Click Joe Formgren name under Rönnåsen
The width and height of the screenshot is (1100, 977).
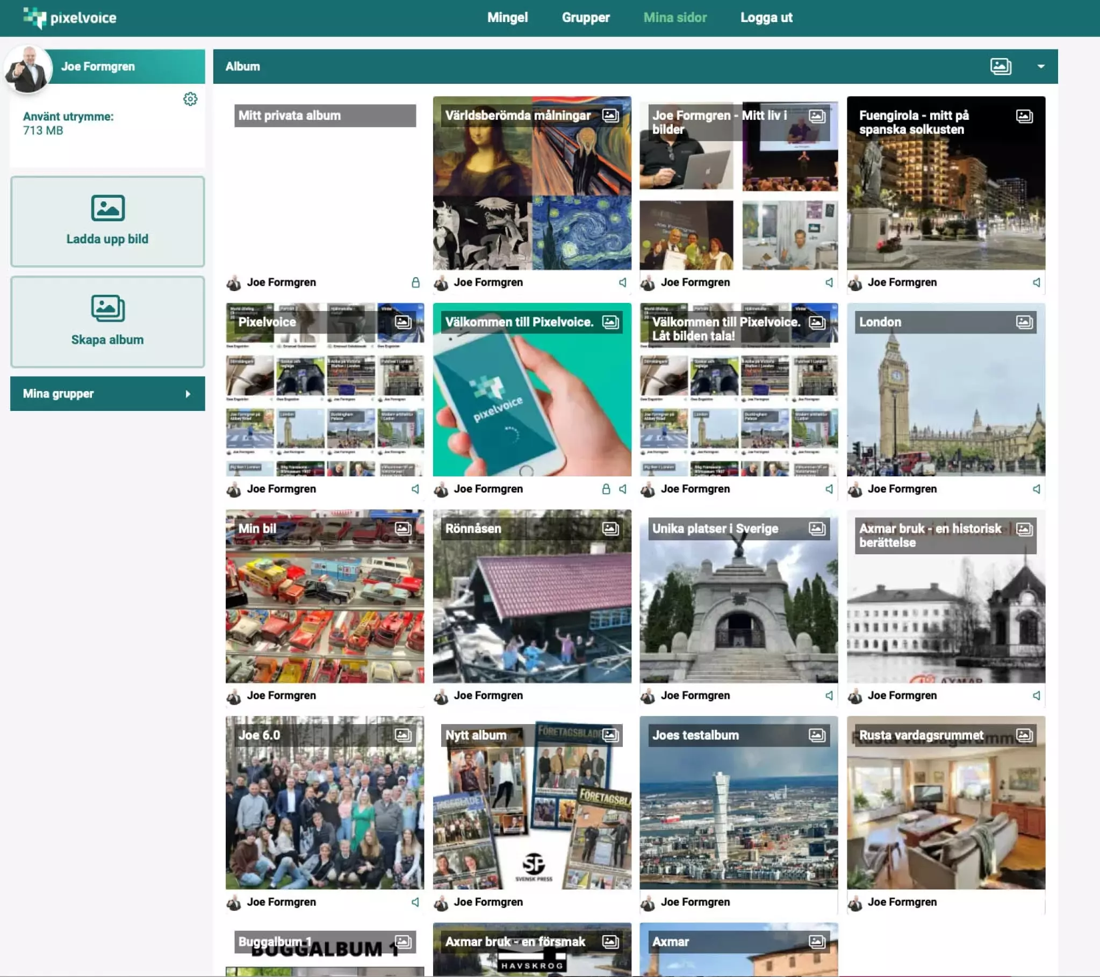[x=488, y=696]
